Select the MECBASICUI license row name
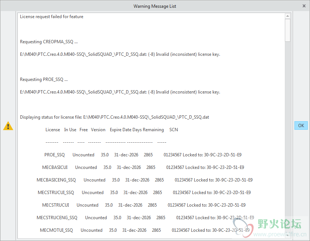The width and height of the screenshot is (310, 241). 55,167
